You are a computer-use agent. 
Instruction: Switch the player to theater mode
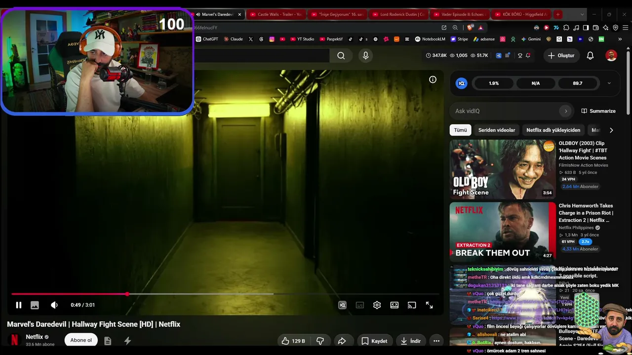[x=395, y=305]
